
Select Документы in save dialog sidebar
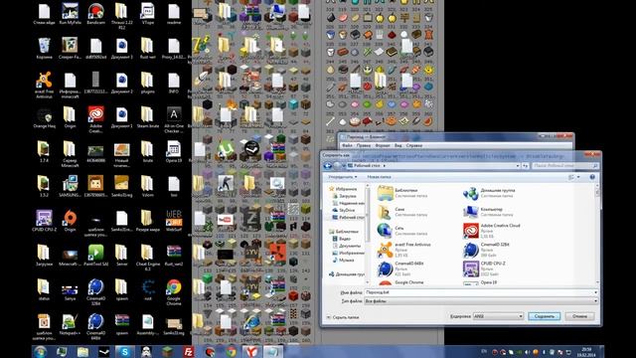(x=346, y=246)
